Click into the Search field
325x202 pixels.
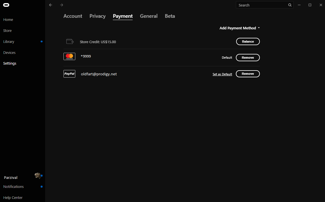(261, 5)
